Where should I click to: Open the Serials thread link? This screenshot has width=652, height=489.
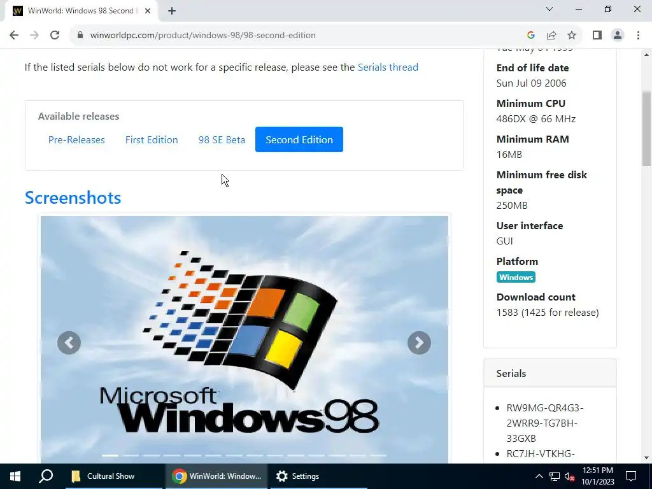(x=388, y=67)
